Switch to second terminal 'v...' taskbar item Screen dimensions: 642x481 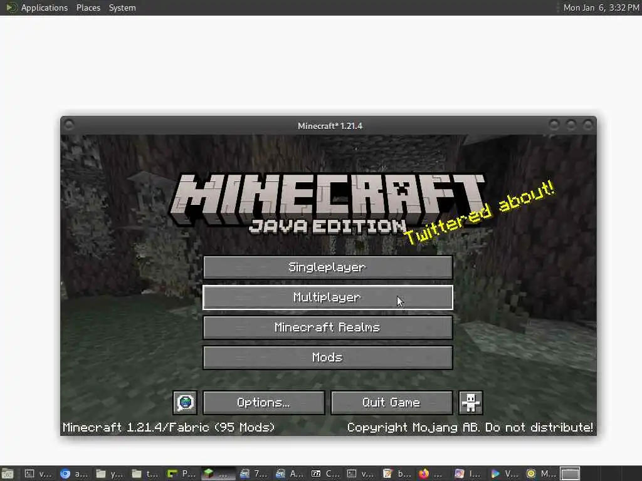(x=360, y=473)
